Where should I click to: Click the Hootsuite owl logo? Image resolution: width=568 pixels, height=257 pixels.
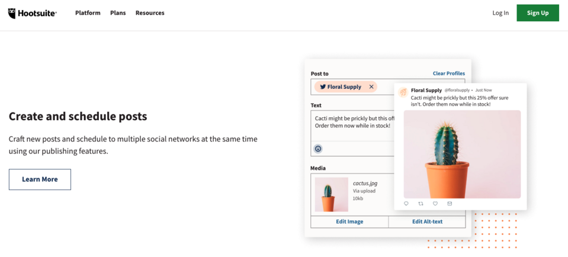[x=12, y=13]
